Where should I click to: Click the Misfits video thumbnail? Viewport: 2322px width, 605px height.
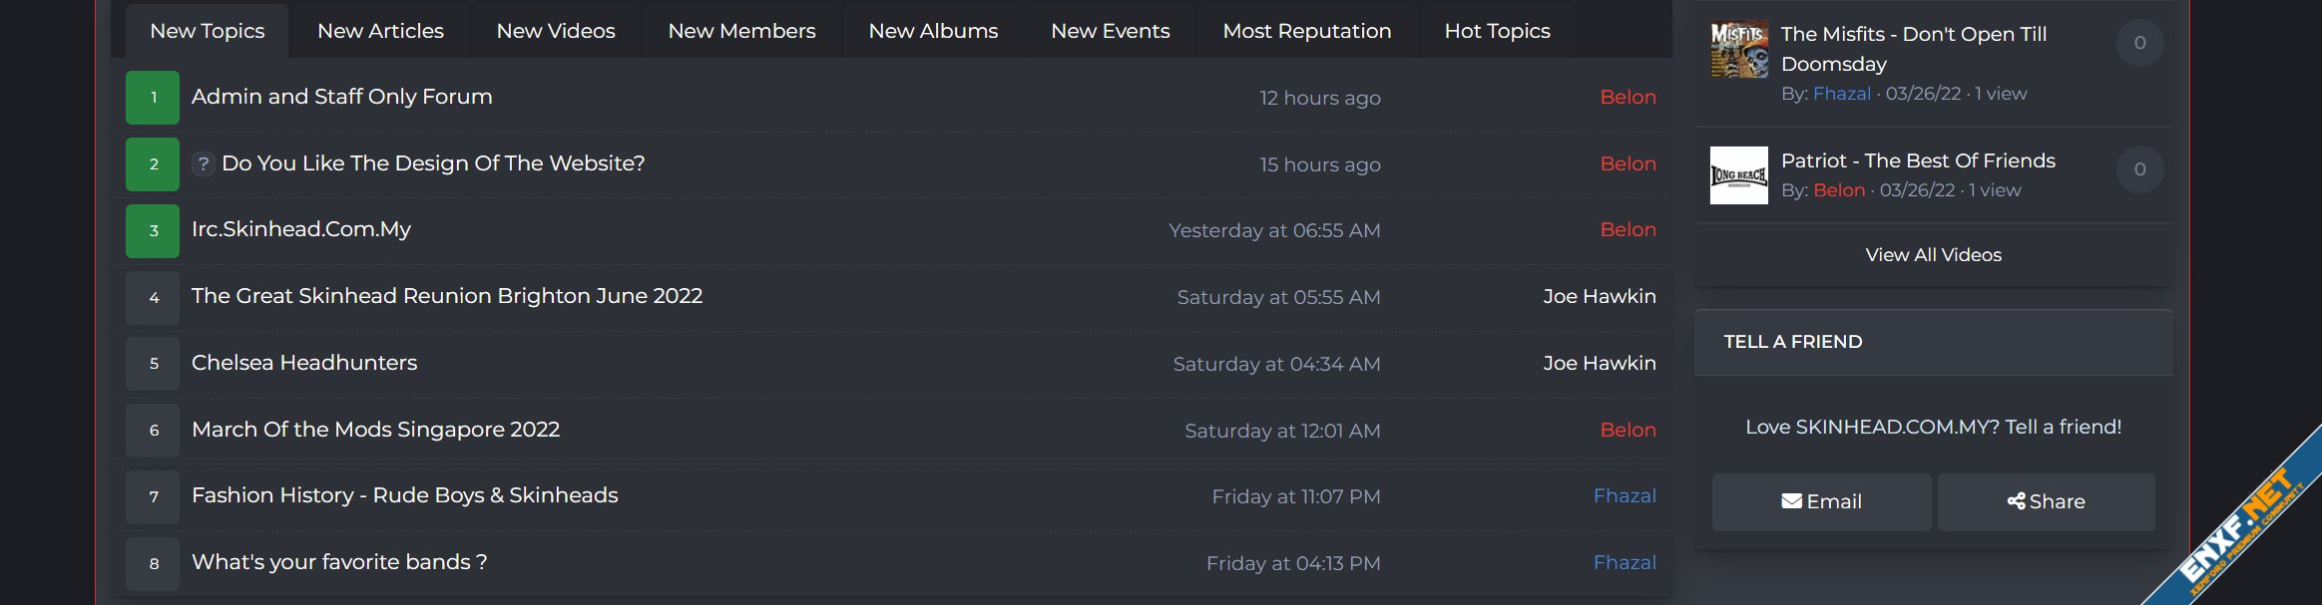1738,49
